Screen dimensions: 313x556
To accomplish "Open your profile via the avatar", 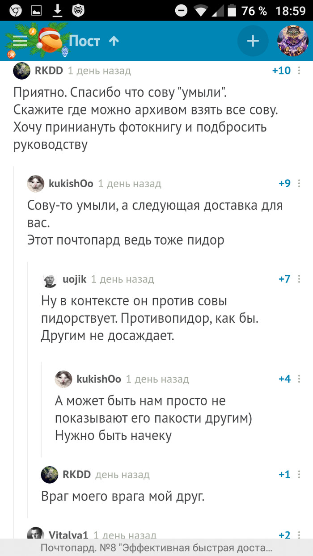I will tap(293, 41).
